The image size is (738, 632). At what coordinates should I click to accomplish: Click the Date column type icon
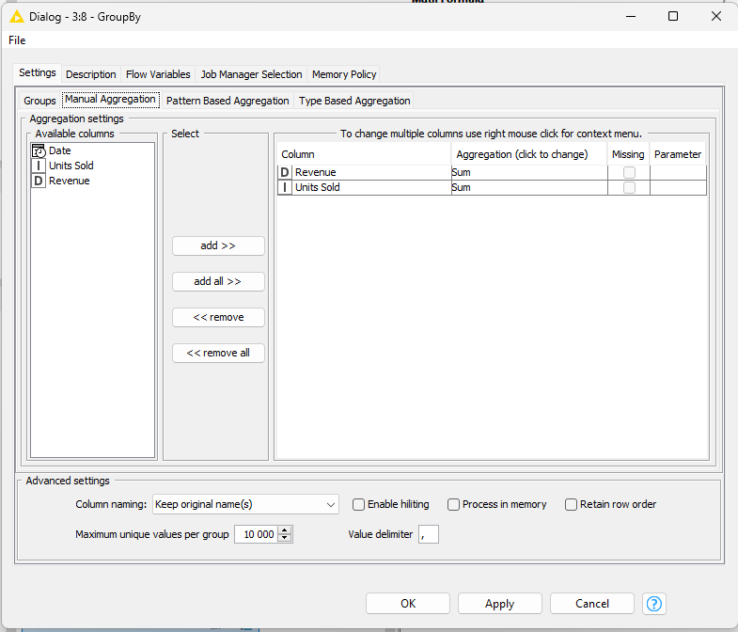click(39, 150)
